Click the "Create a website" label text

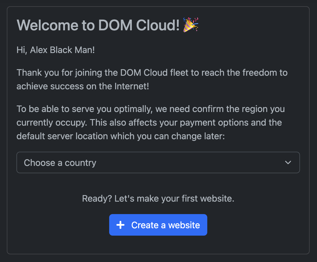tap(166, 225)
